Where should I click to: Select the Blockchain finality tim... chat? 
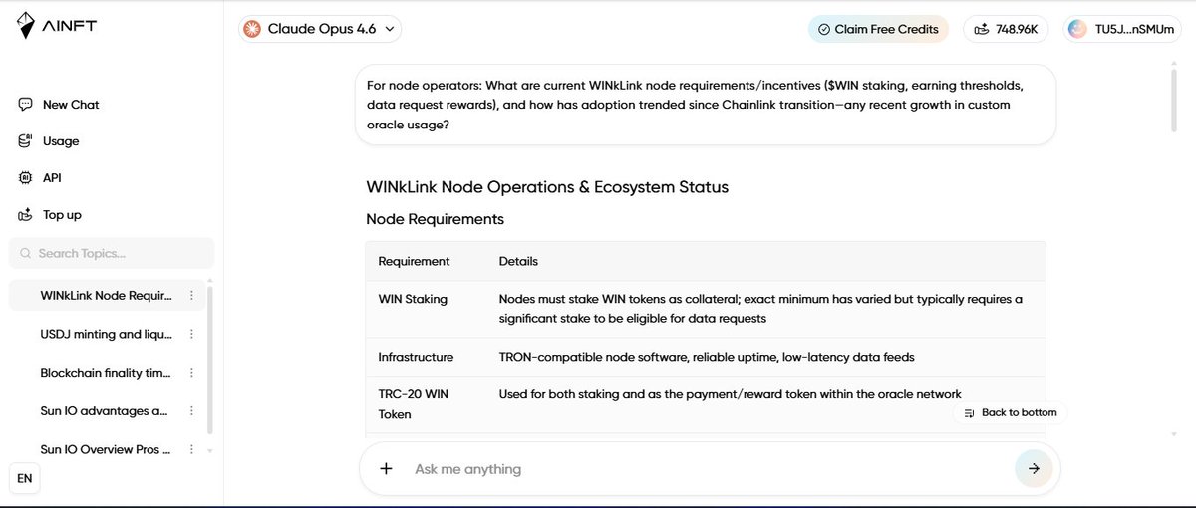click(106, 373)
